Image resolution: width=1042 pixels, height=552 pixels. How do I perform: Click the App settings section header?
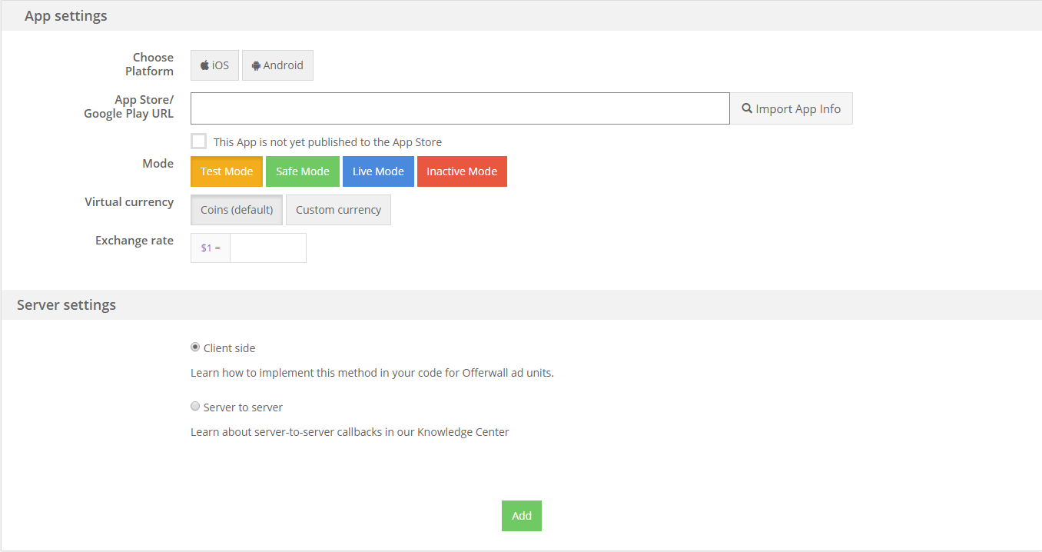point(521,15)
